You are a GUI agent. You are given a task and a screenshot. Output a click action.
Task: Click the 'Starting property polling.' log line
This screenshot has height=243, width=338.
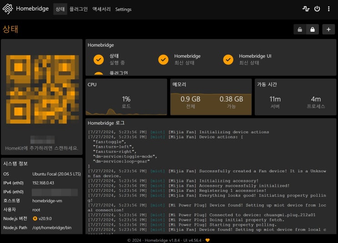(182, 225)
